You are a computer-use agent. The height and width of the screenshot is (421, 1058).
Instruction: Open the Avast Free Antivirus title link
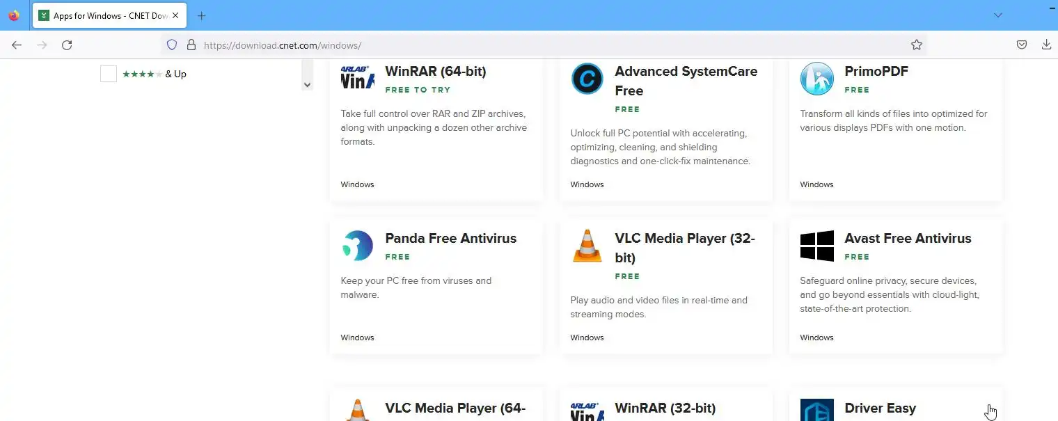pos(908,238)
